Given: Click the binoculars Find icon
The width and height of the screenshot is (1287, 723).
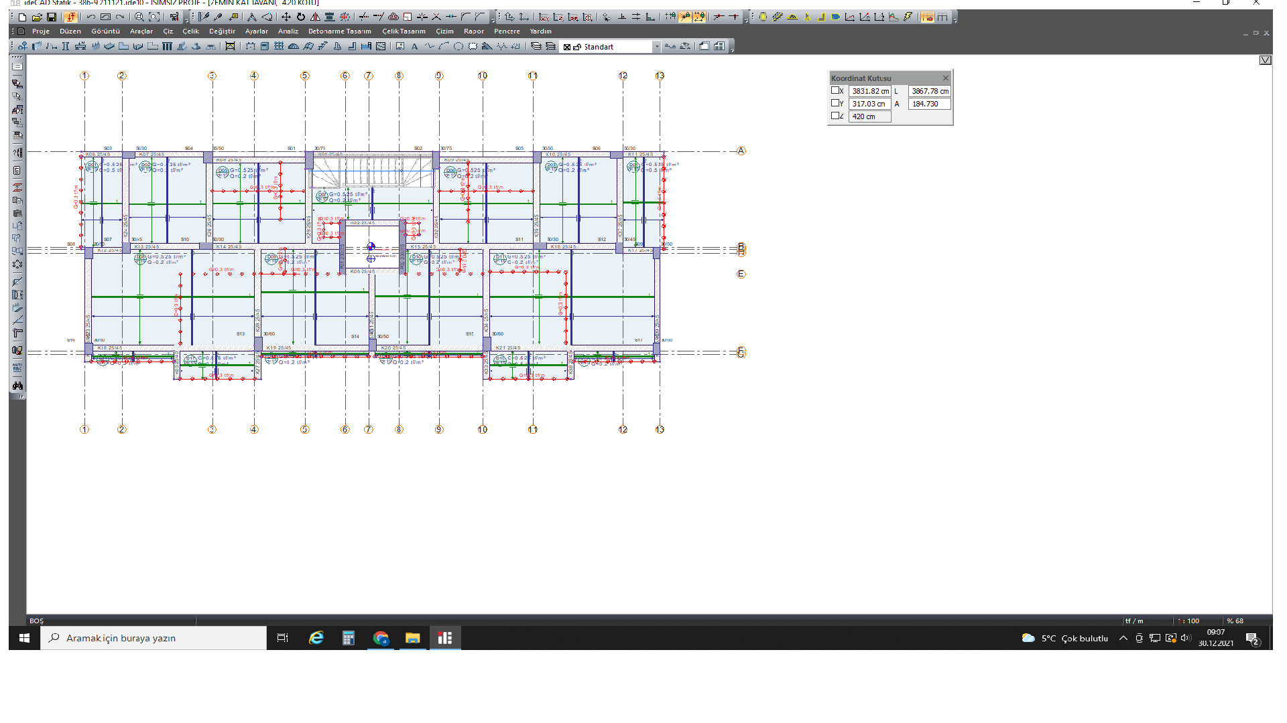Looking at the screenshot, I should point(17,386).
